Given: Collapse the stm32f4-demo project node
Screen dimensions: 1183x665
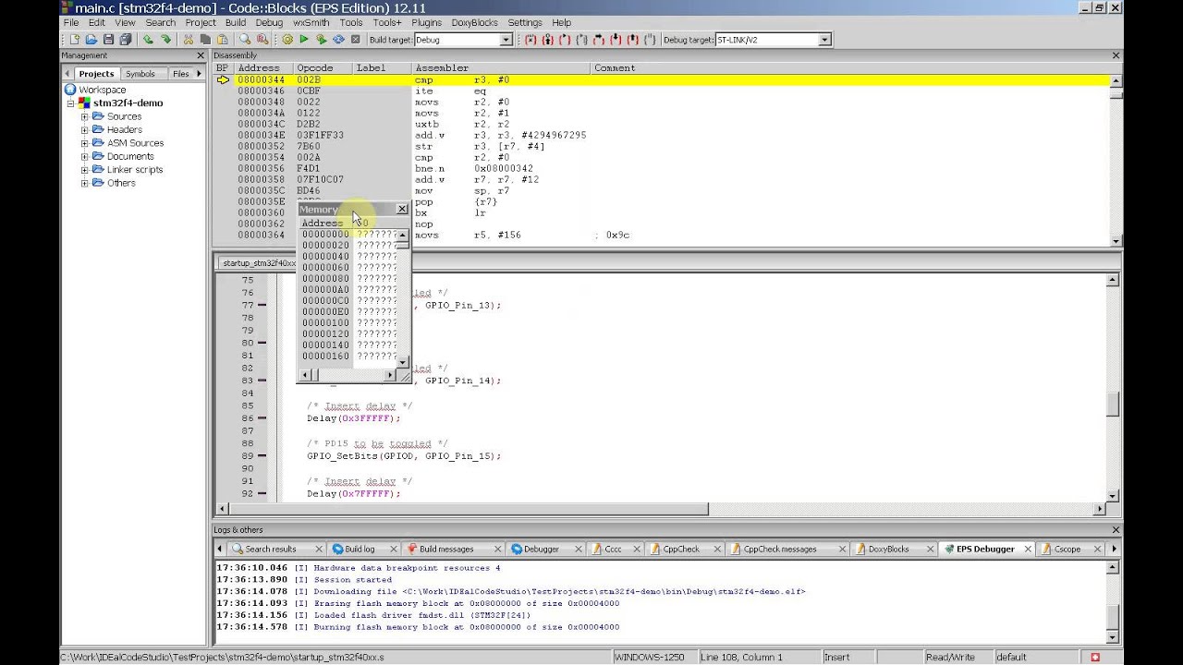Looking at the screenshot, I should pos(70,103).
